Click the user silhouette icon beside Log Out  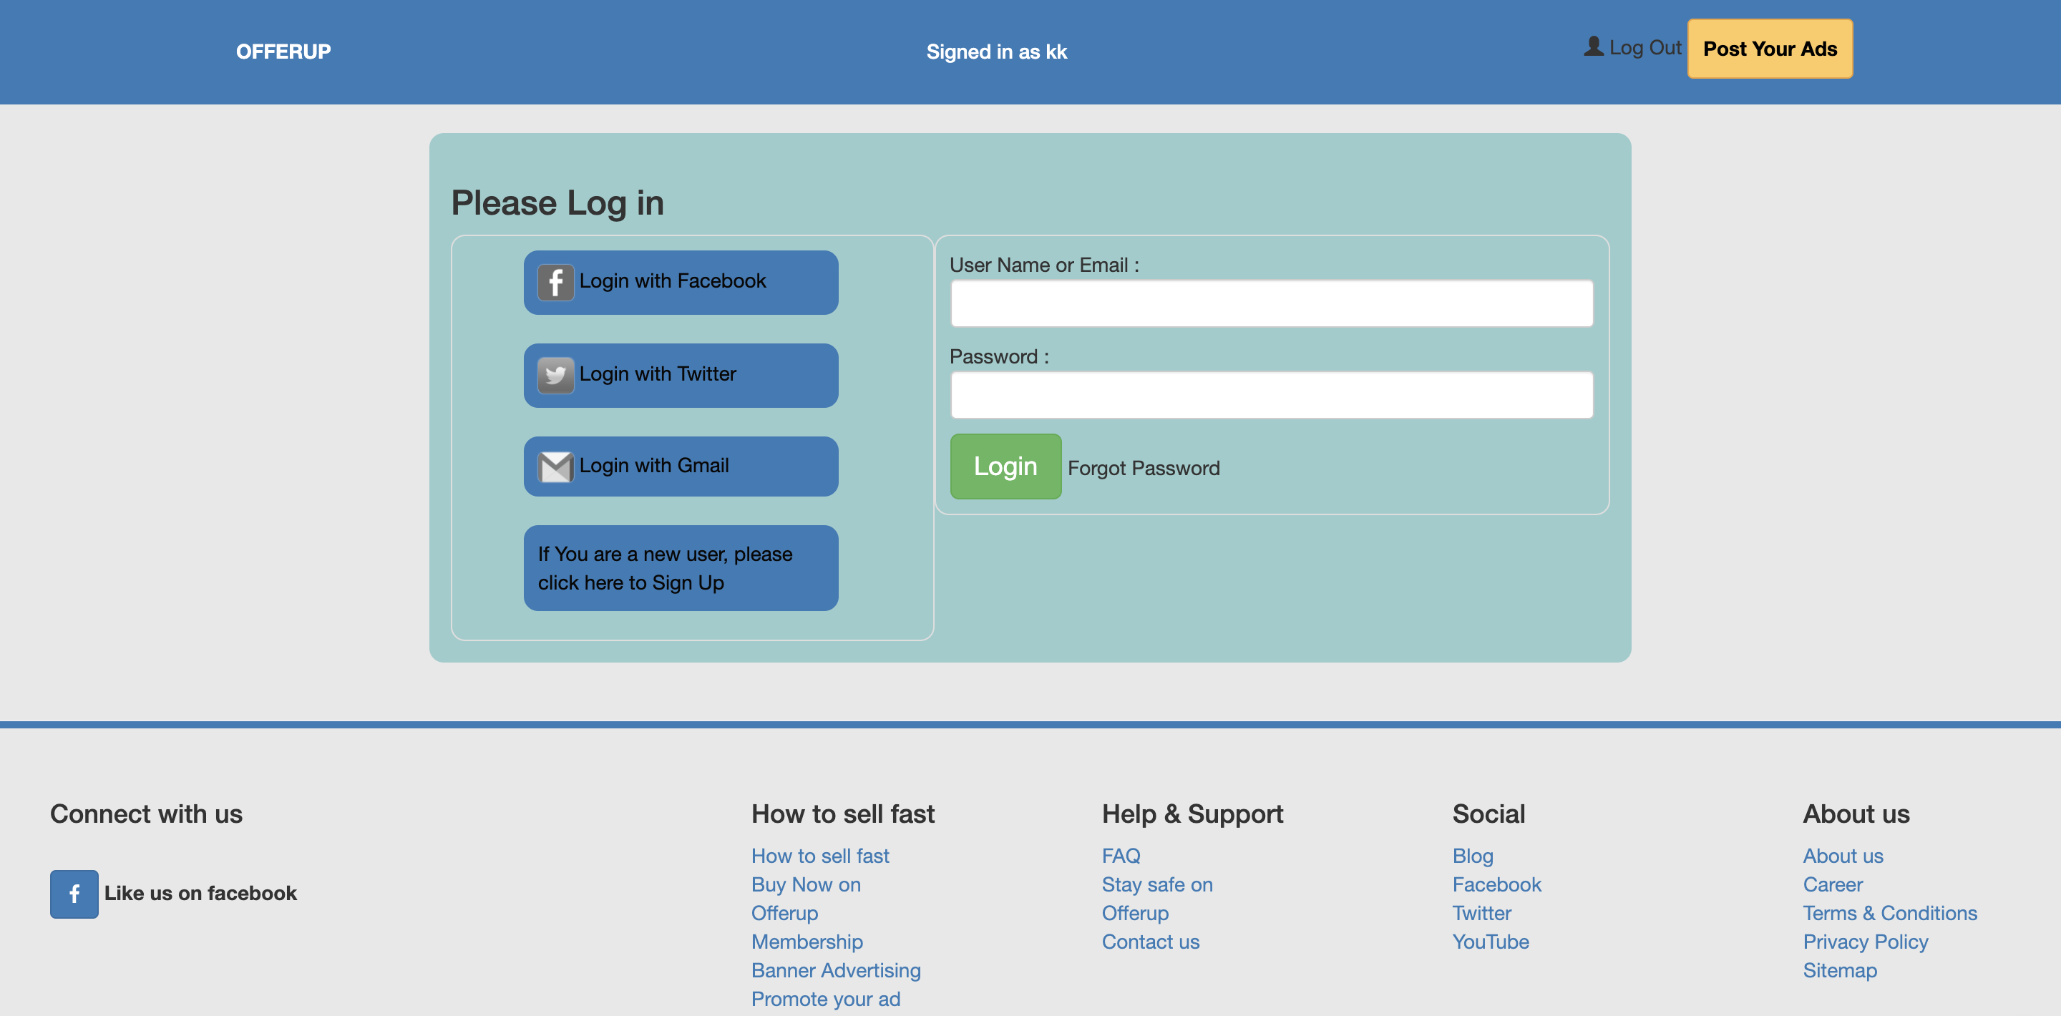click(x=1593, y=47)
